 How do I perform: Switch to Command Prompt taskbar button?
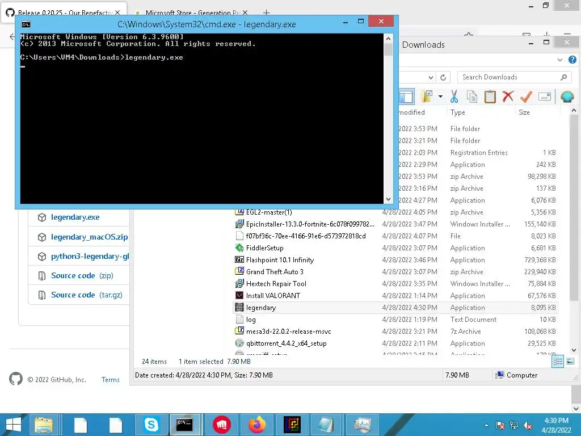coord(184,425)
